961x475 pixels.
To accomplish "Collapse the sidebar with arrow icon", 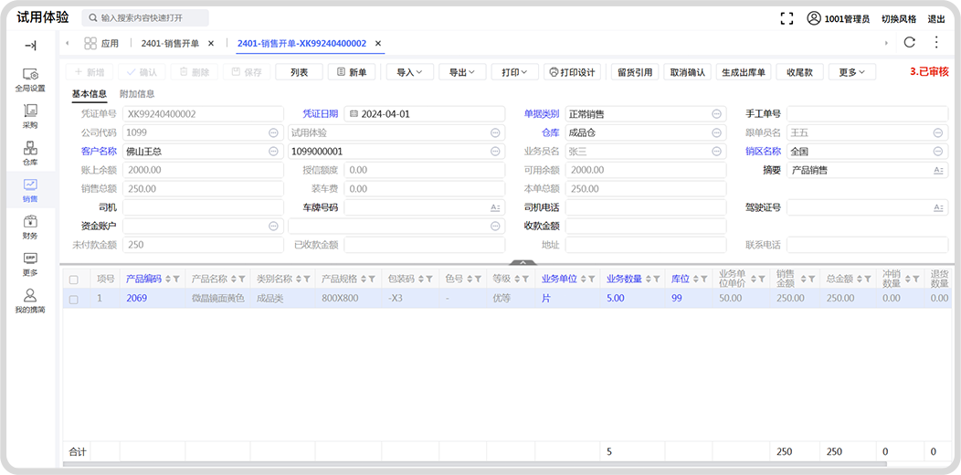I will click(x=30, y=46).
